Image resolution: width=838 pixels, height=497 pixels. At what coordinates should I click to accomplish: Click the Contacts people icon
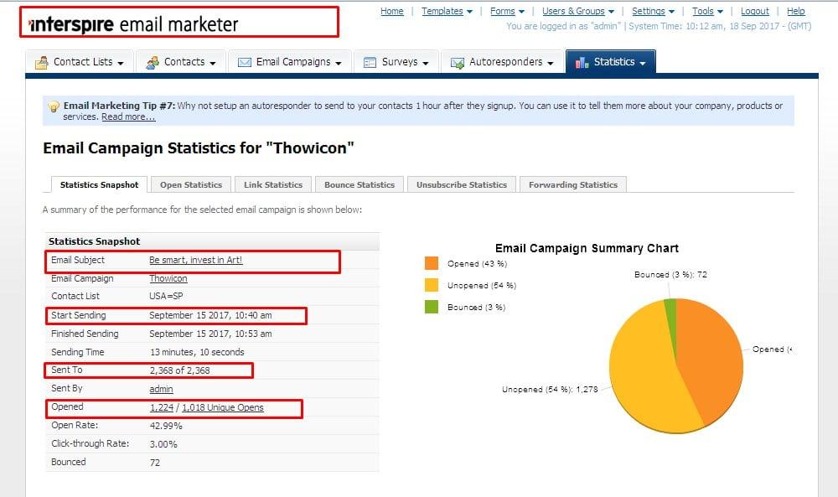153,61
